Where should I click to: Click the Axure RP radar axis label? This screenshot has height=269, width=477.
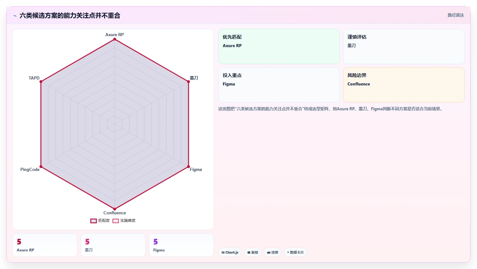pos(115,35)
